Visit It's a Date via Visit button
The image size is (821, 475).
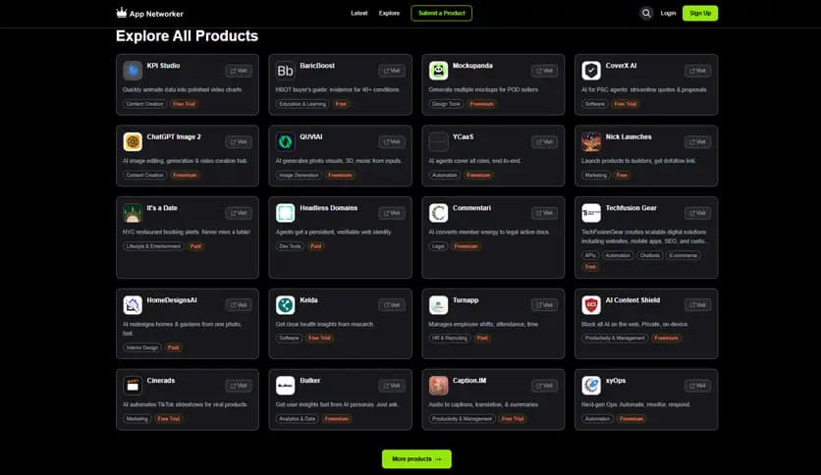[x=239, y=213]
